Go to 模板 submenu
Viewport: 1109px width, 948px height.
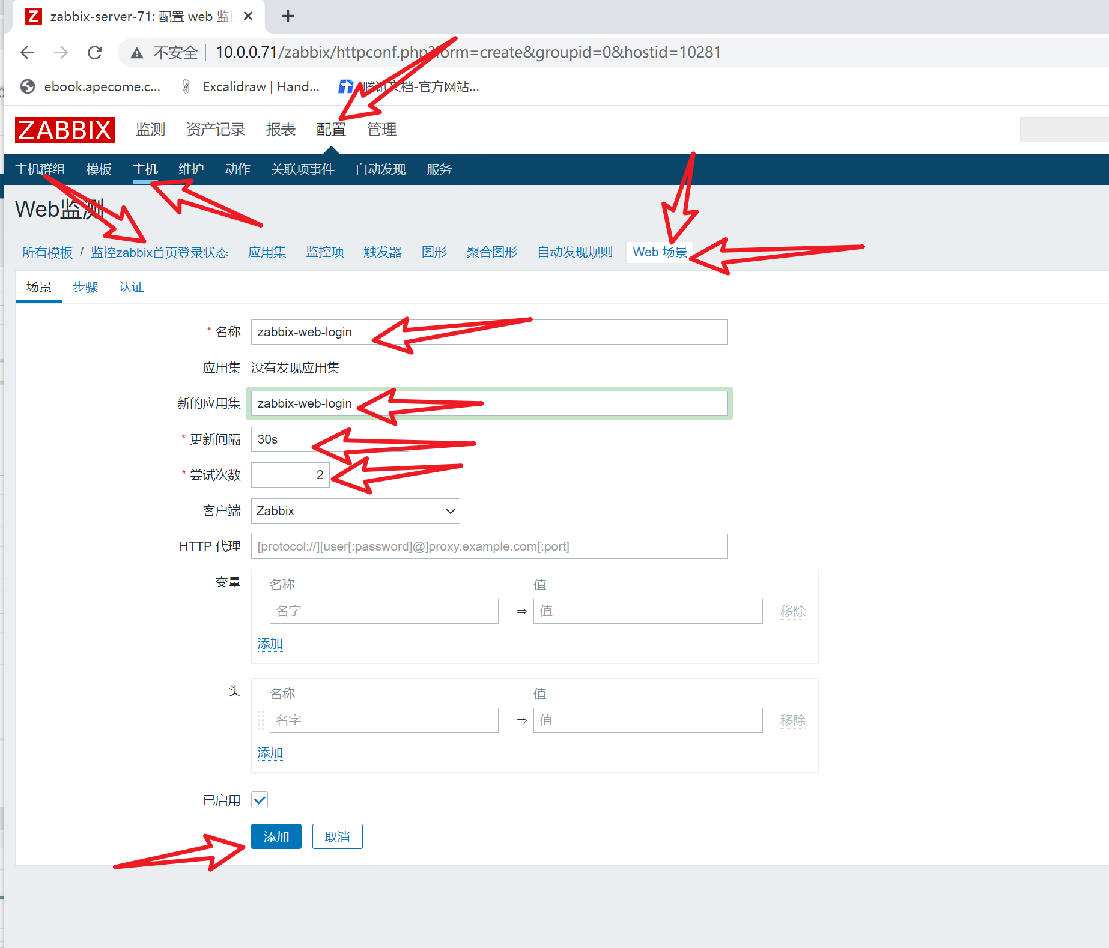coord(99,169)
